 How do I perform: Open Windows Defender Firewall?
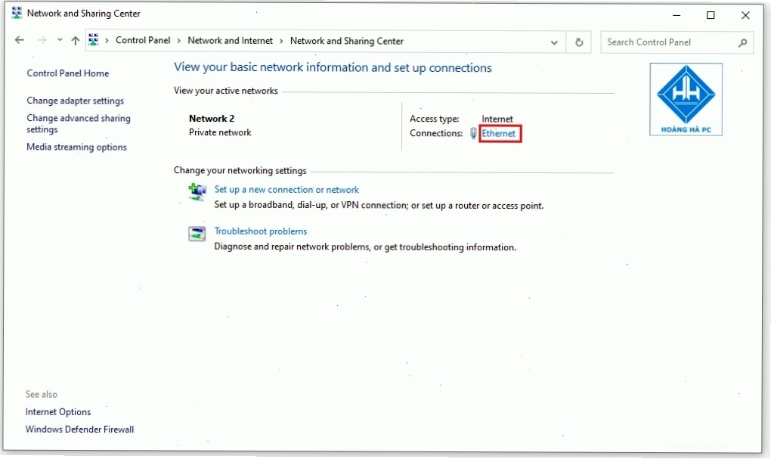(x=79, y=430)
